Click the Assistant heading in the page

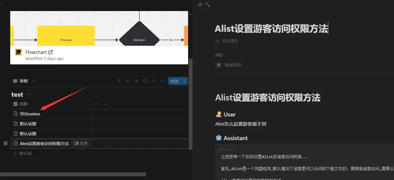point(236,138)
